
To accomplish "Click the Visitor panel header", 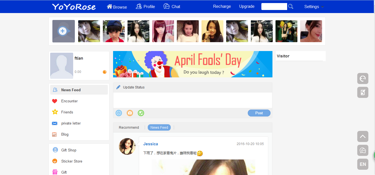I will [301, 56].
